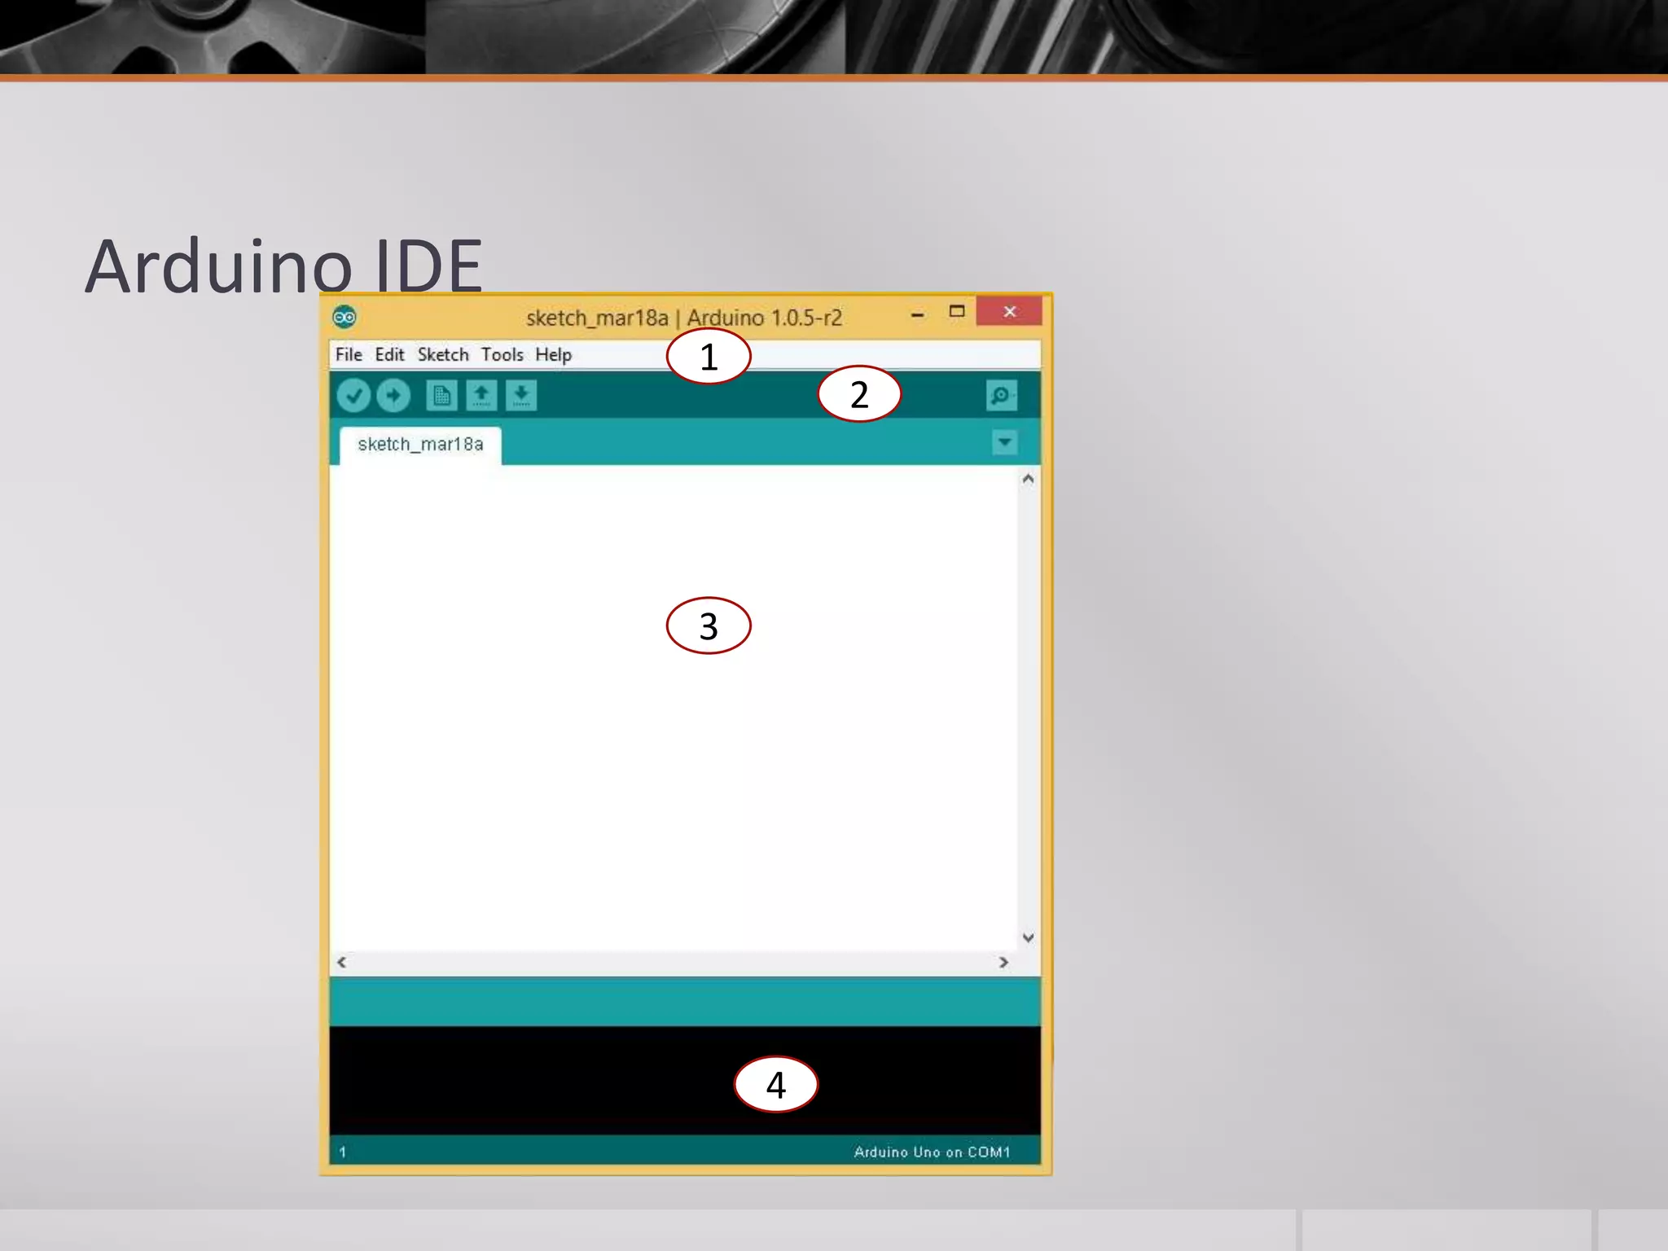
Task: Open the Sketch menu
Action: click(443, 354)
